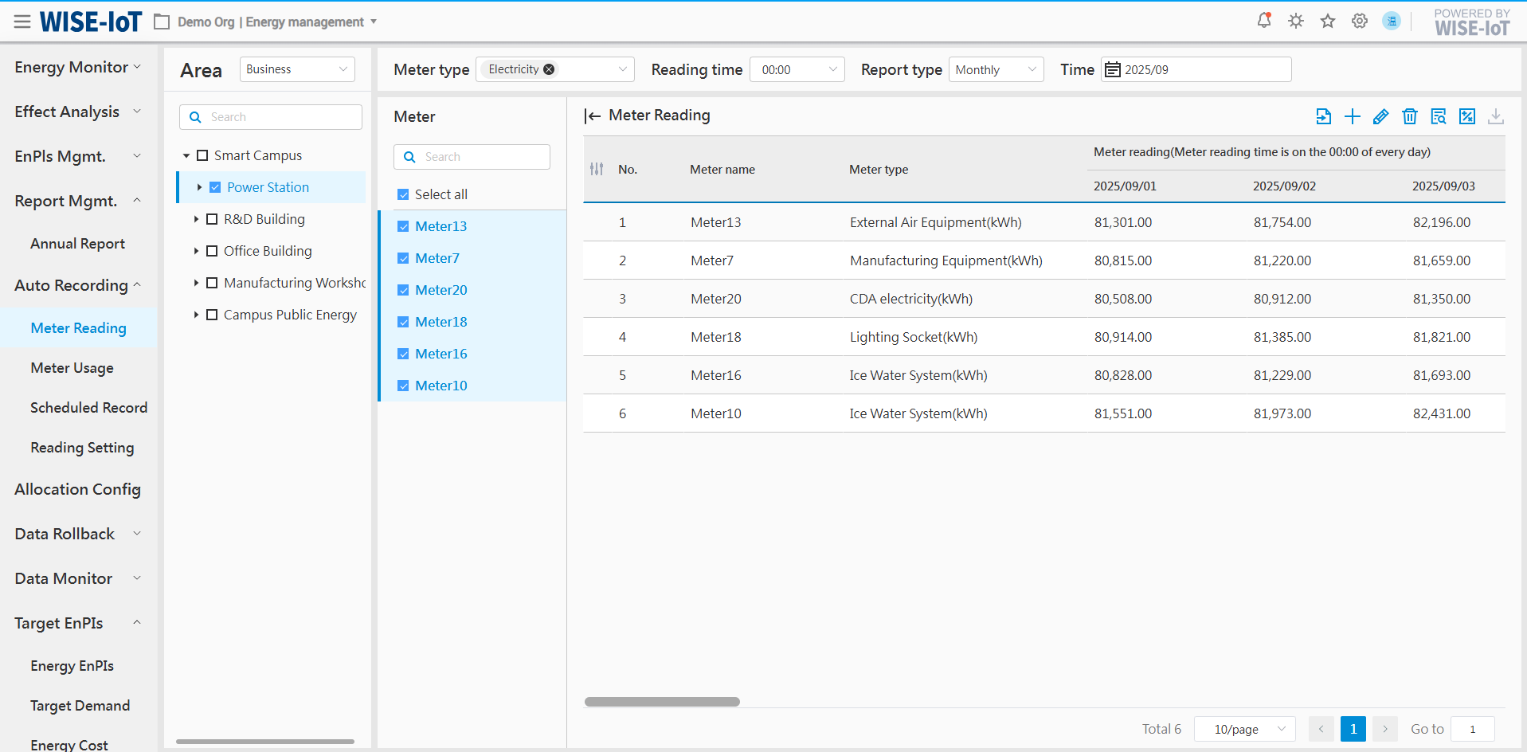The height and width of the screenshot is (752, 1527).
Task: Click the Time date field showing 2025/09
Action: [1196, 69]
